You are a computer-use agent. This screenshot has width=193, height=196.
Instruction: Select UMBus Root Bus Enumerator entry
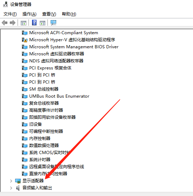click(59, 96)
